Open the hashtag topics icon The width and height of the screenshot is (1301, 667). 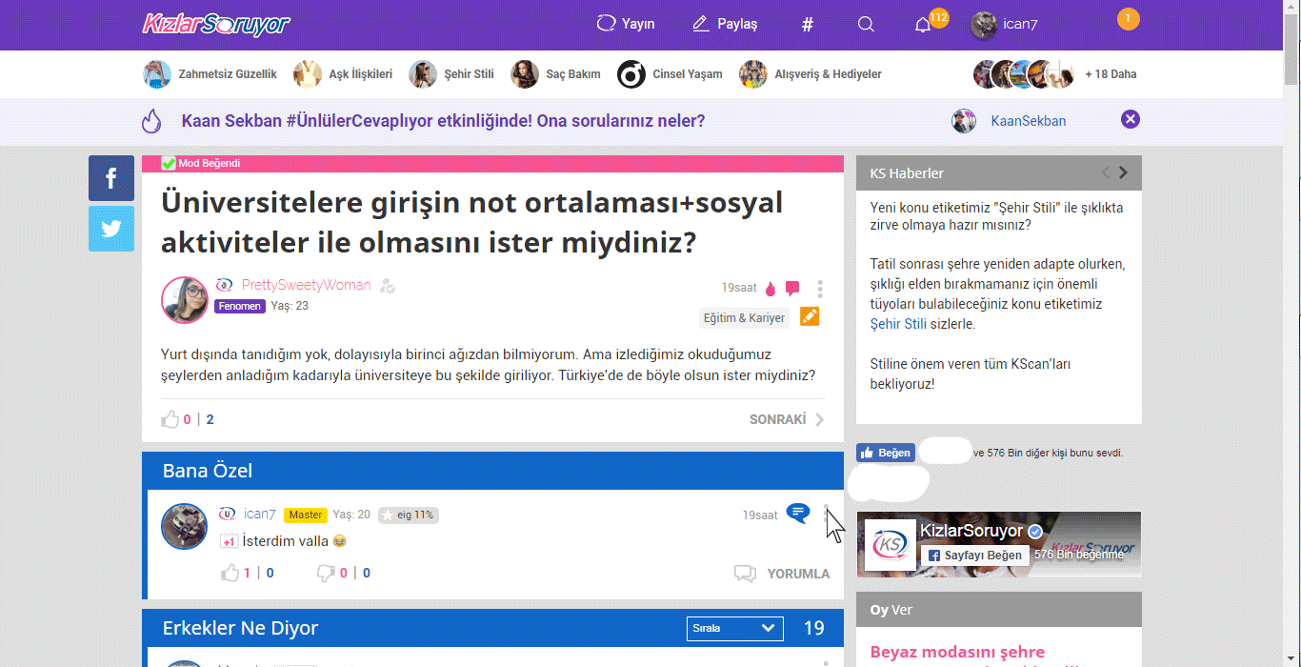(808, 25)
